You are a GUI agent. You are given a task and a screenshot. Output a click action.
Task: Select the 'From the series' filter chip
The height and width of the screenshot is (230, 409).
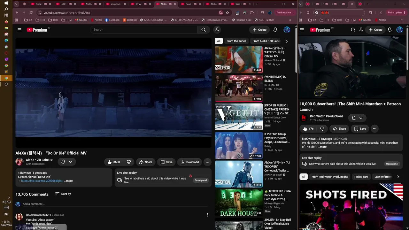pos(236,41)
